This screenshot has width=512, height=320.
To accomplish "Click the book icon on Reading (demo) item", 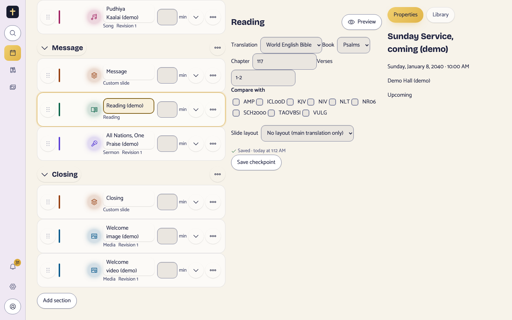I will point(94,110).
